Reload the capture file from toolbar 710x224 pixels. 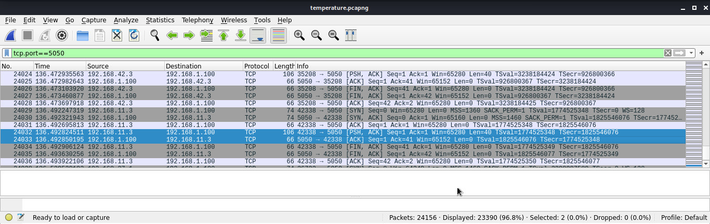[x=134, y=35]
